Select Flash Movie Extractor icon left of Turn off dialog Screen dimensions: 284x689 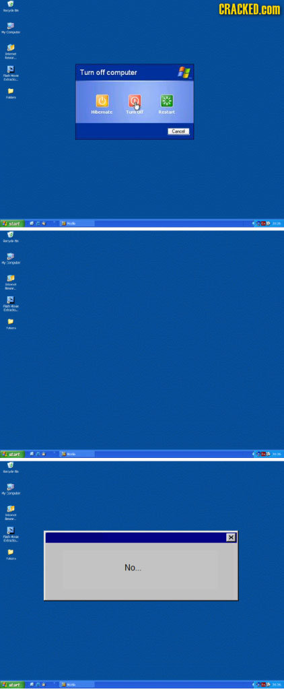pos(9,75)
